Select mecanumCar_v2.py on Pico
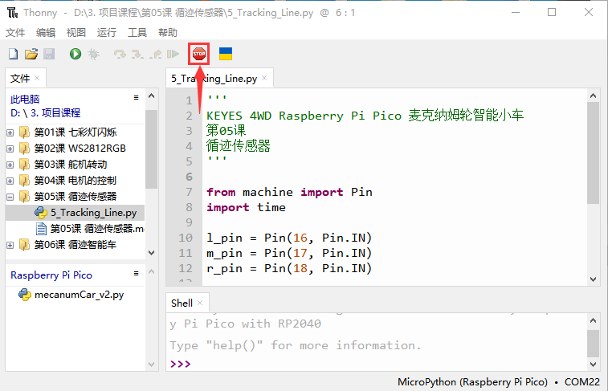608x391 pixels. click(79, 295)
